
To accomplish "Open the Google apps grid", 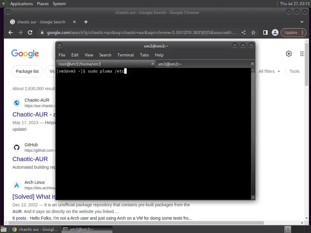I will coord(302,53).
